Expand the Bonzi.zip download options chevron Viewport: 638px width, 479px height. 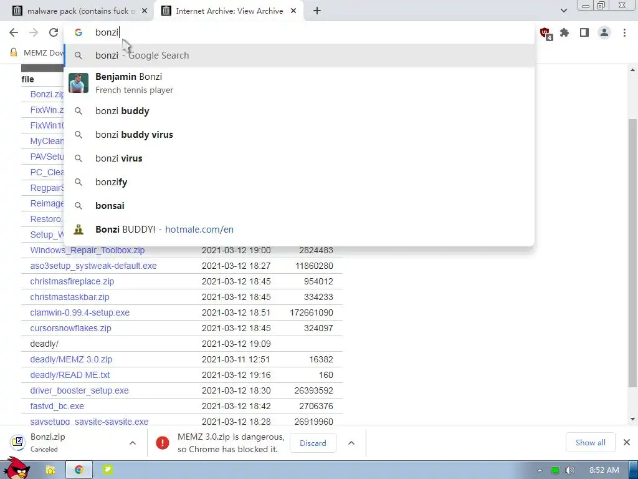[x=133, y=443]
